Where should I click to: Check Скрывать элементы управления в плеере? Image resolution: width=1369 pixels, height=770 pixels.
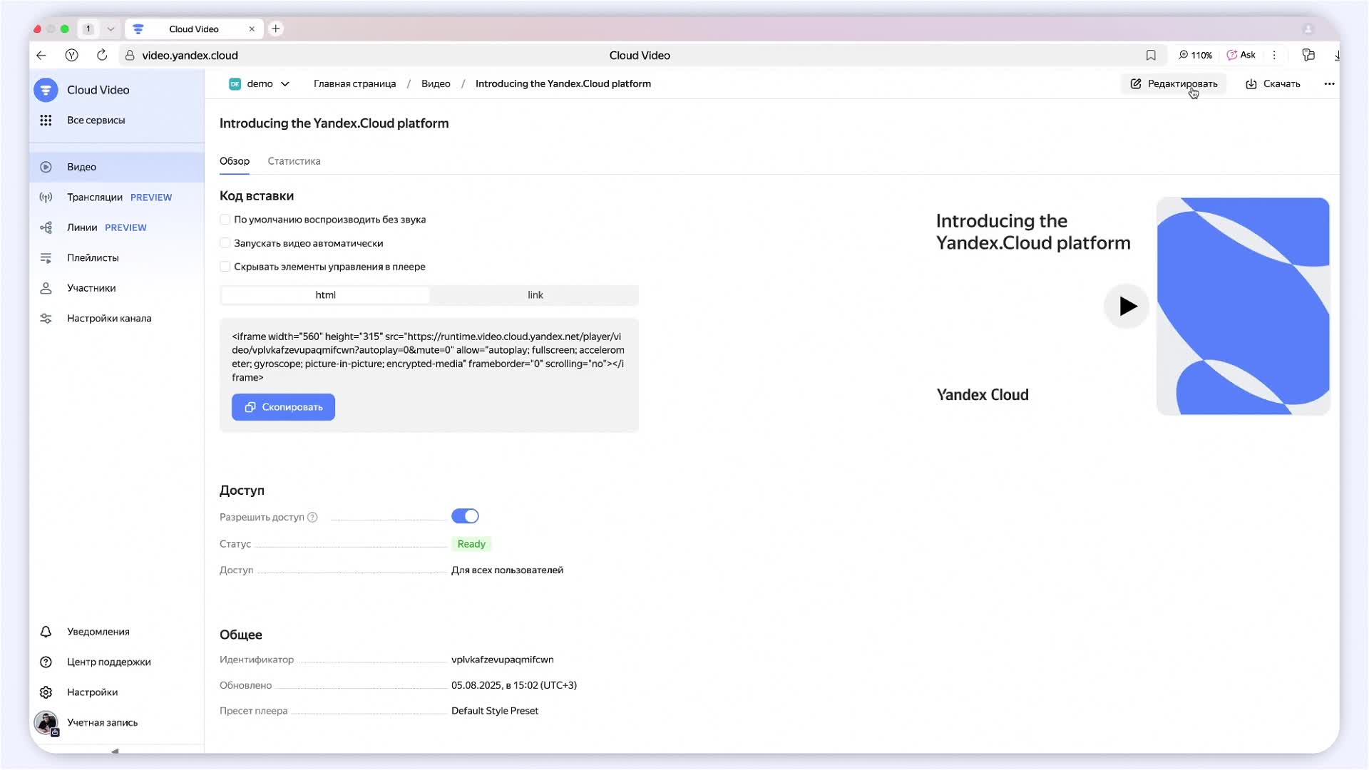[225, 267]
